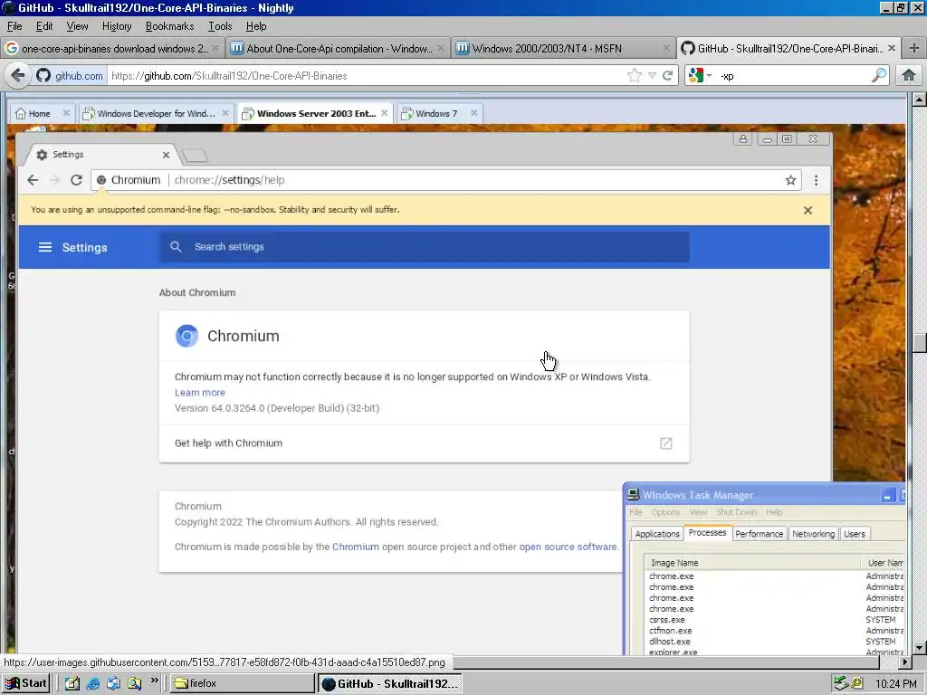The image size is (927, 695).
Task: Click firefox folder taskbar button
Action: 243,683
